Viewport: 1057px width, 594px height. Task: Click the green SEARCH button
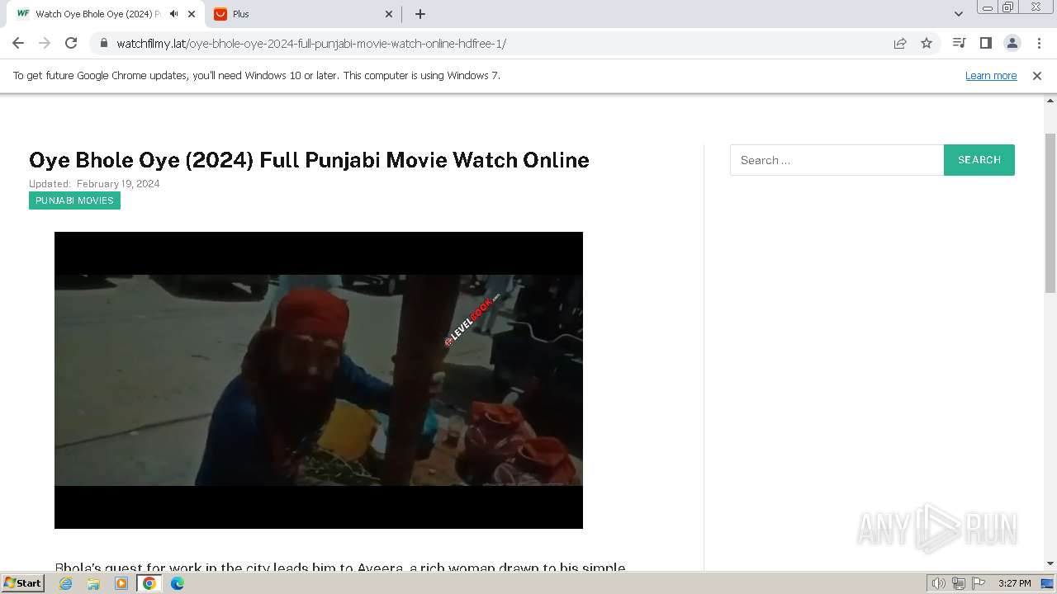point(979,160)
